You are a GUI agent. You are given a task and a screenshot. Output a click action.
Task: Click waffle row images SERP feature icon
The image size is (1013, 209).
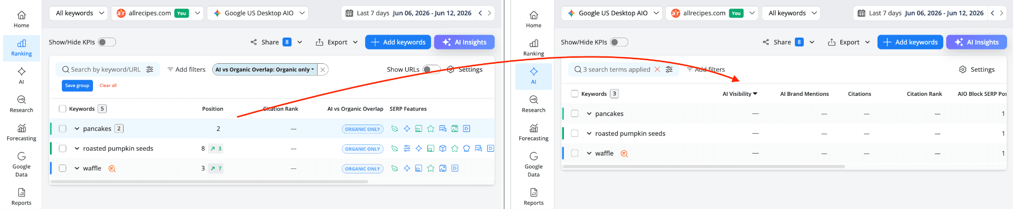point(443,168)
